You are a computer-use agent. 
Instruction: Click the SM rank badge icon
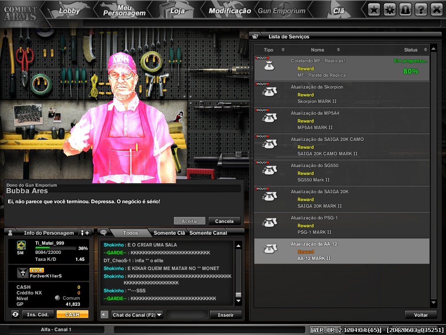21,246
